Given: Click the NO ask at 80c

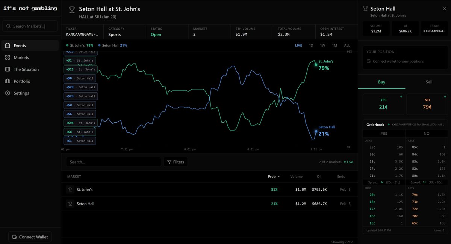Looking at the screenshot, I should [x=427, y=175].
